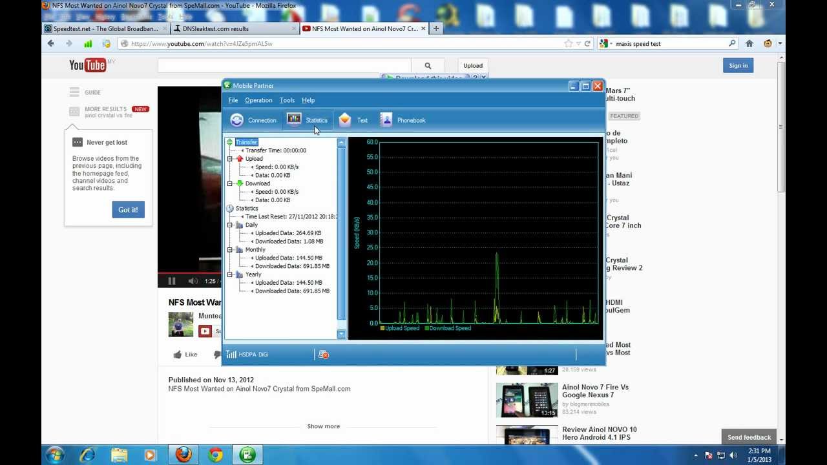Mute the YouTube video volume

pyautogui.click(x=193, y=281)
